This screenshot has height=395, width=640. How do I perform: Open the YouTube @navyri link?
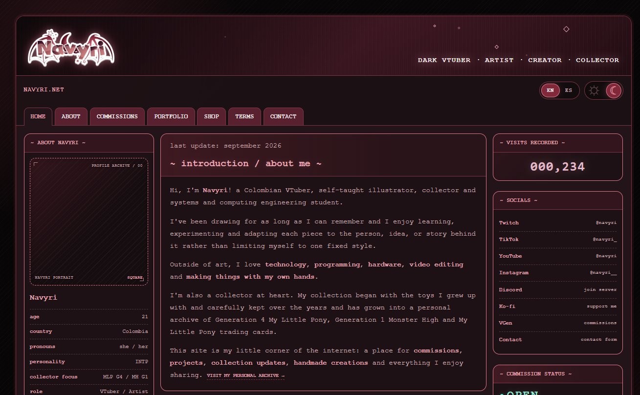558,256
